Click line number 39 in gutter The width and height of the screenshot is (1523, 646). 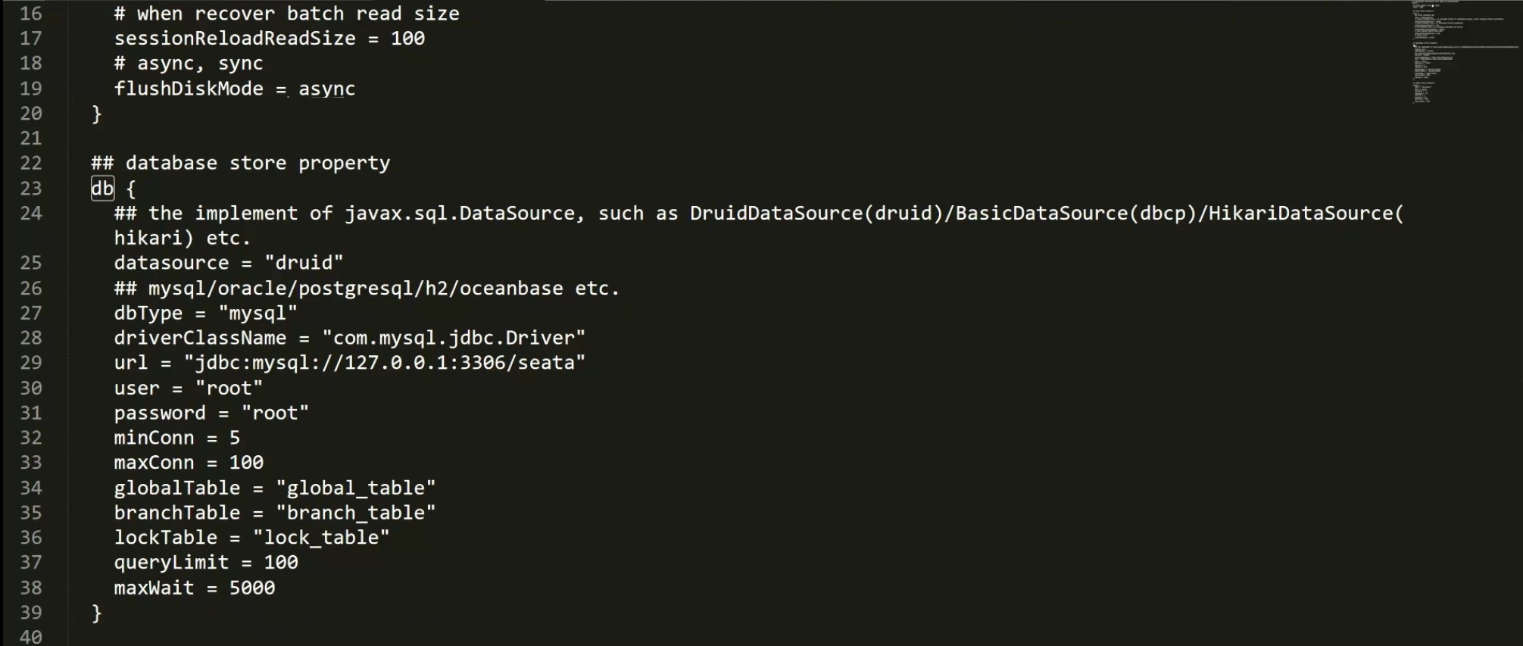[x=31, y=612]
